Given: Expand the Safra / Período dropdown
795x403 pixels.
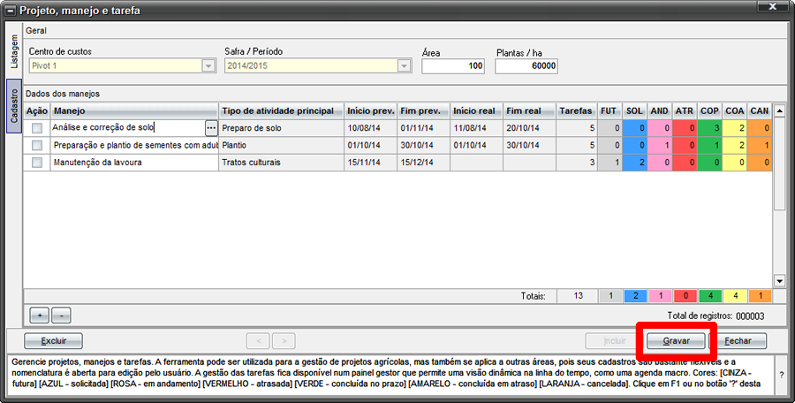Looking at the screenshot, I should tap(404, 66).
